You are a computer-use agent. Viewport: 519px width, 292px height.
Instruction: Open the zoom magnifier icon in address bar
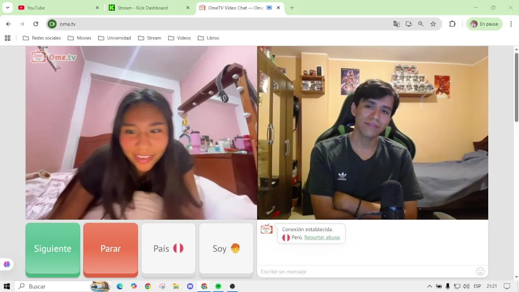pos(421,24)
